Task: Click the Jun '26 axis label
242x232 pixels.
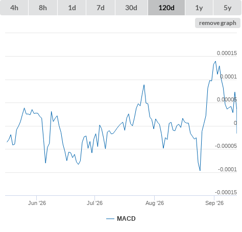Action: click(37, 203)
